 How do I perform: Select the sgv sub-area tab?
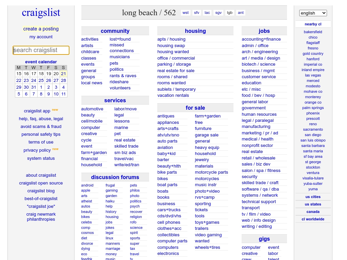[218, 13]
